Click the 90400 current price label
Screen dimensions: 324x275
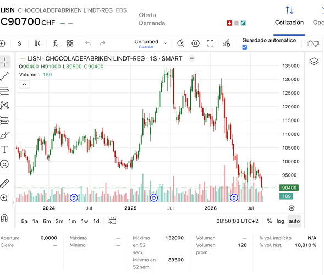pyautogui.click(x=289, y=188)
